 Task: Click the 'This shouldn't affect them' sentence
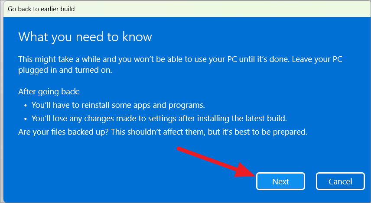pos(158,132)
